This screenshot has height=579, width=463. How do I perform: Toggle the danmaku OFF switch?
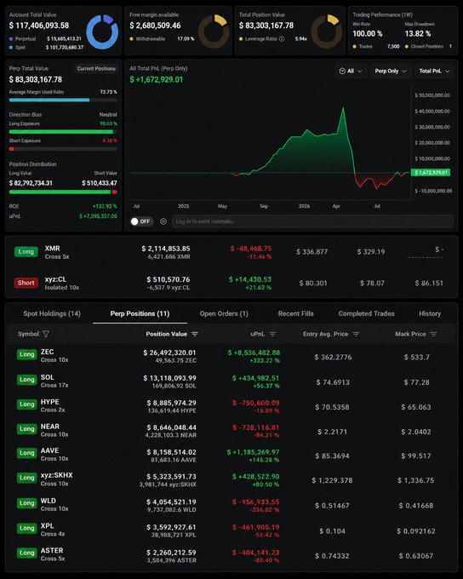click(140, 221)
